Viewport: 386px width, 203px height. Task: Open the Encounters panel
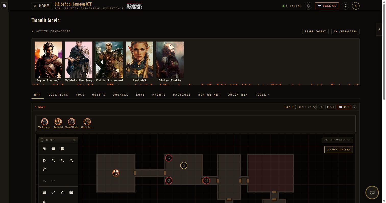point(339,150)
